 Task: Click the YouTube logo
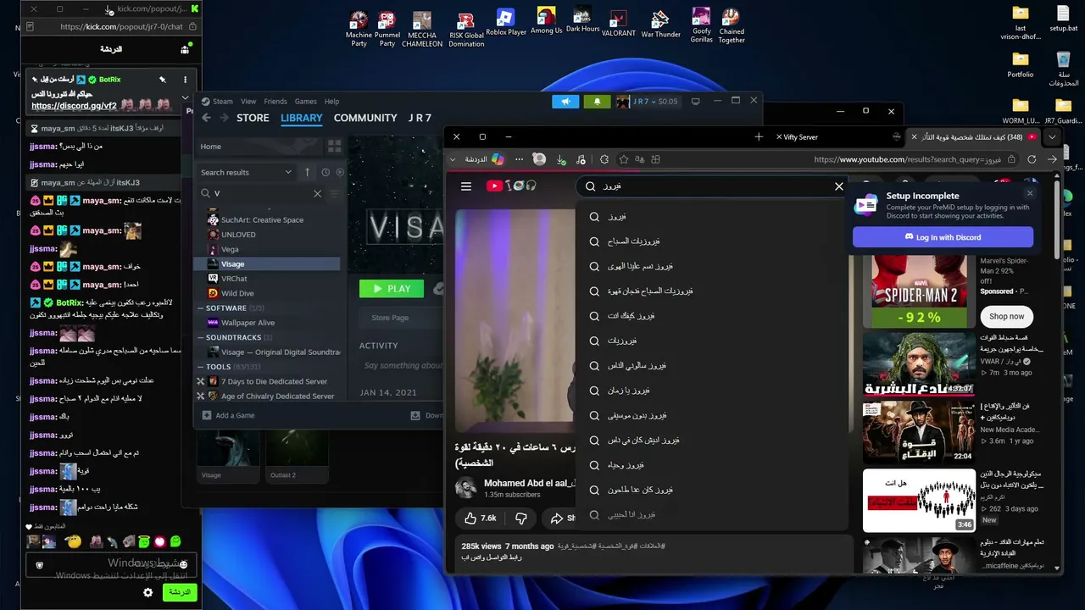tap(511, 186)
